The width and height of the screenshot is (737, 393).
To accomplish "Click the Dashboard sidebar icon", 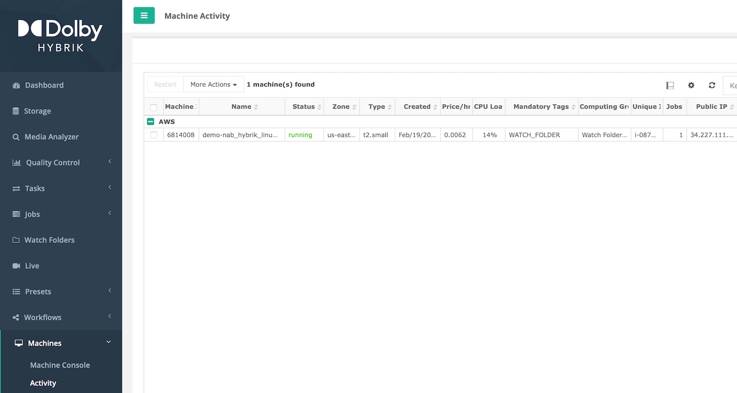I will 16,86.
